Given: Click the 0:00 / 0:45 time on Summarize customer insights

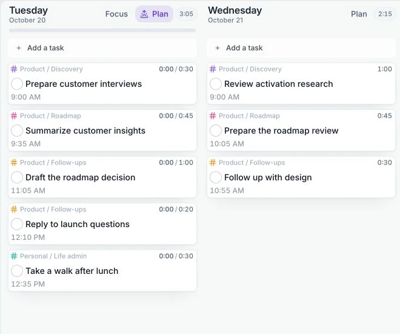Looking at the screenshot, I should (176, 116).
